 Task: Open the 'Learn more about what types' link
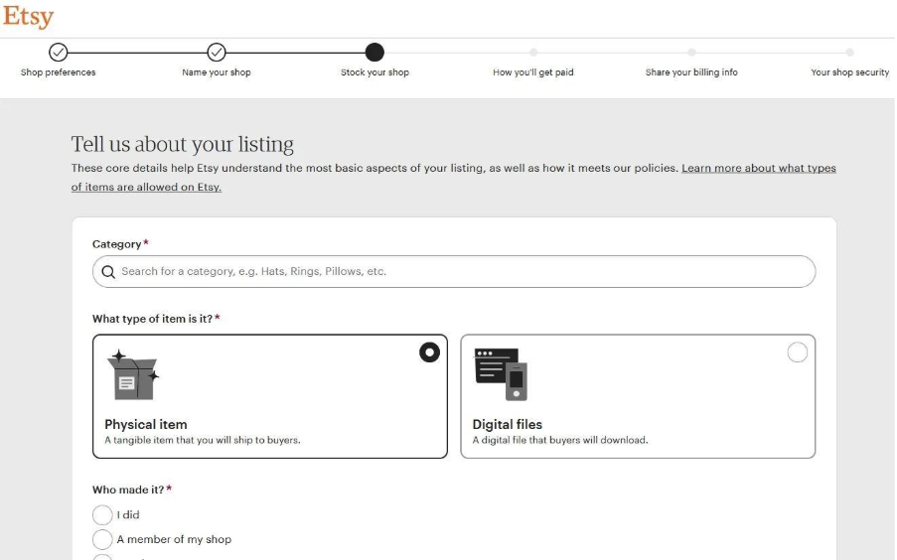tap(758, 169)
